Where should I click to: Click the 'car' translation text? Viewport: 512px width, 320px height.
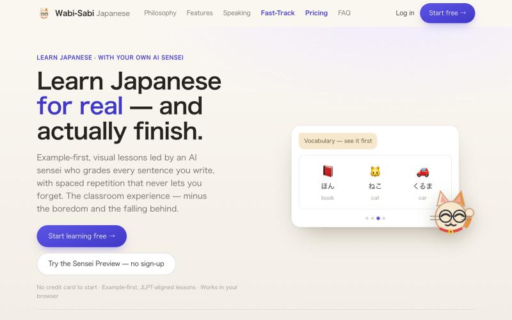[422, 198]
